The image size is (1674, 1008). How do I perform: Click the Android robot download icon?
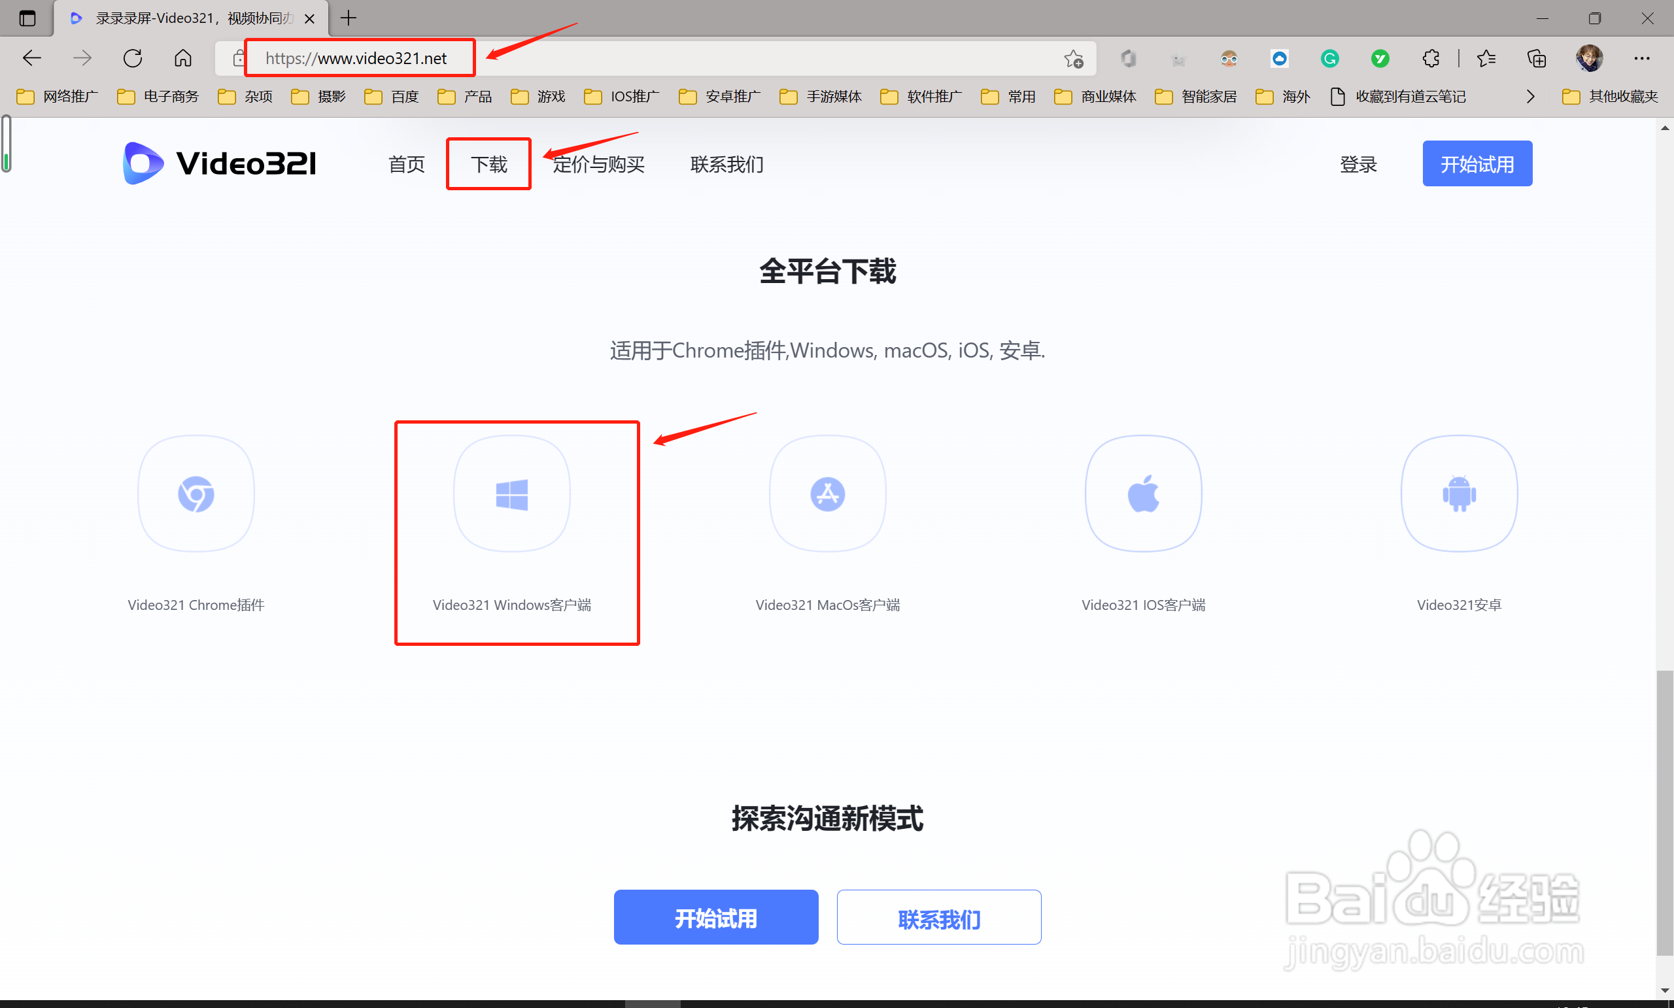(1459, 494)
